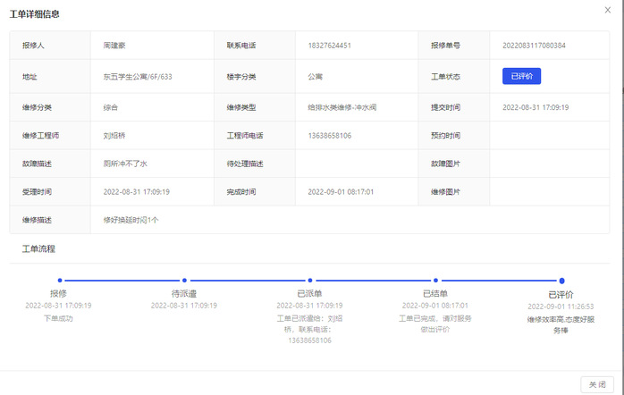Select the 已派单 step dot in the timeline
624x395 pixels.
tap(310, 281)
